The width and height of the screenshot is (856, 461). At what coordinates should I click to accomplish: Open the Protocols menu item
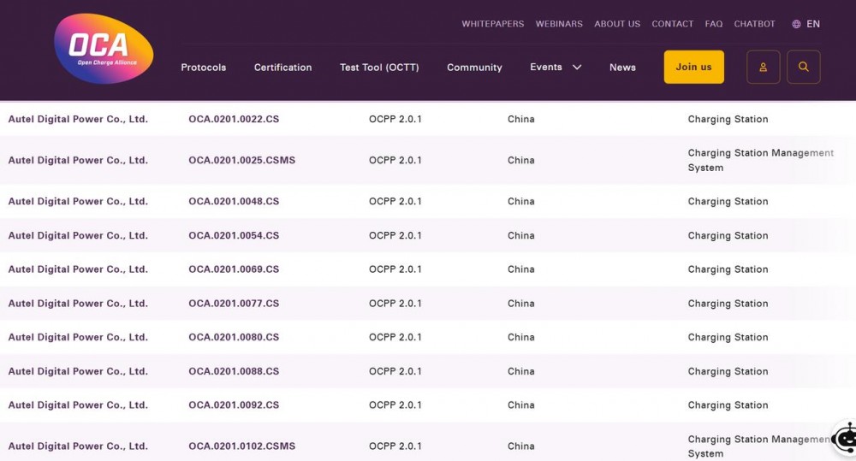click(204, 67)
